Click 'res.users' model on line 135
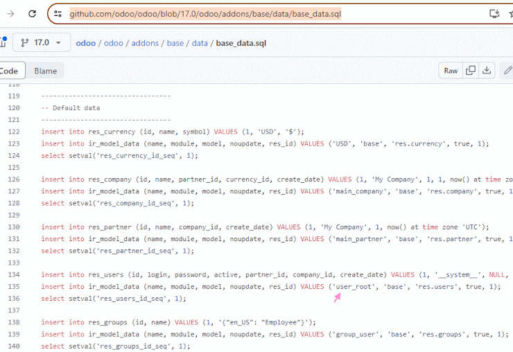 [435, 287]
